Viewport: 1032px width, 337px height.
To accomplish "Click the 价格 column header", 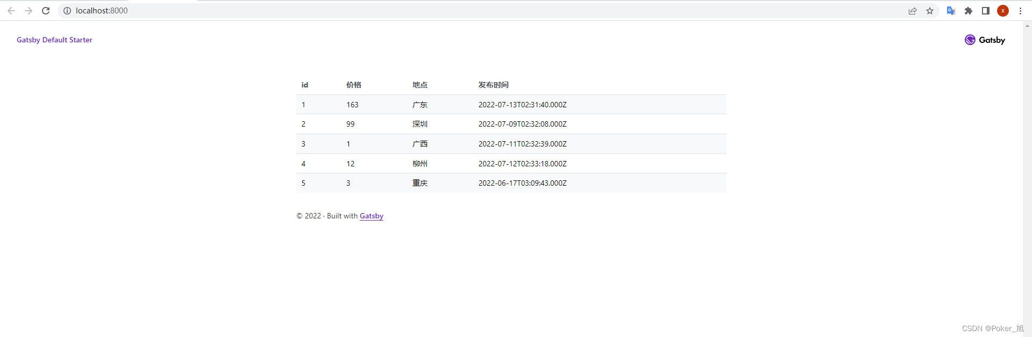I will (x=354, y=85).
